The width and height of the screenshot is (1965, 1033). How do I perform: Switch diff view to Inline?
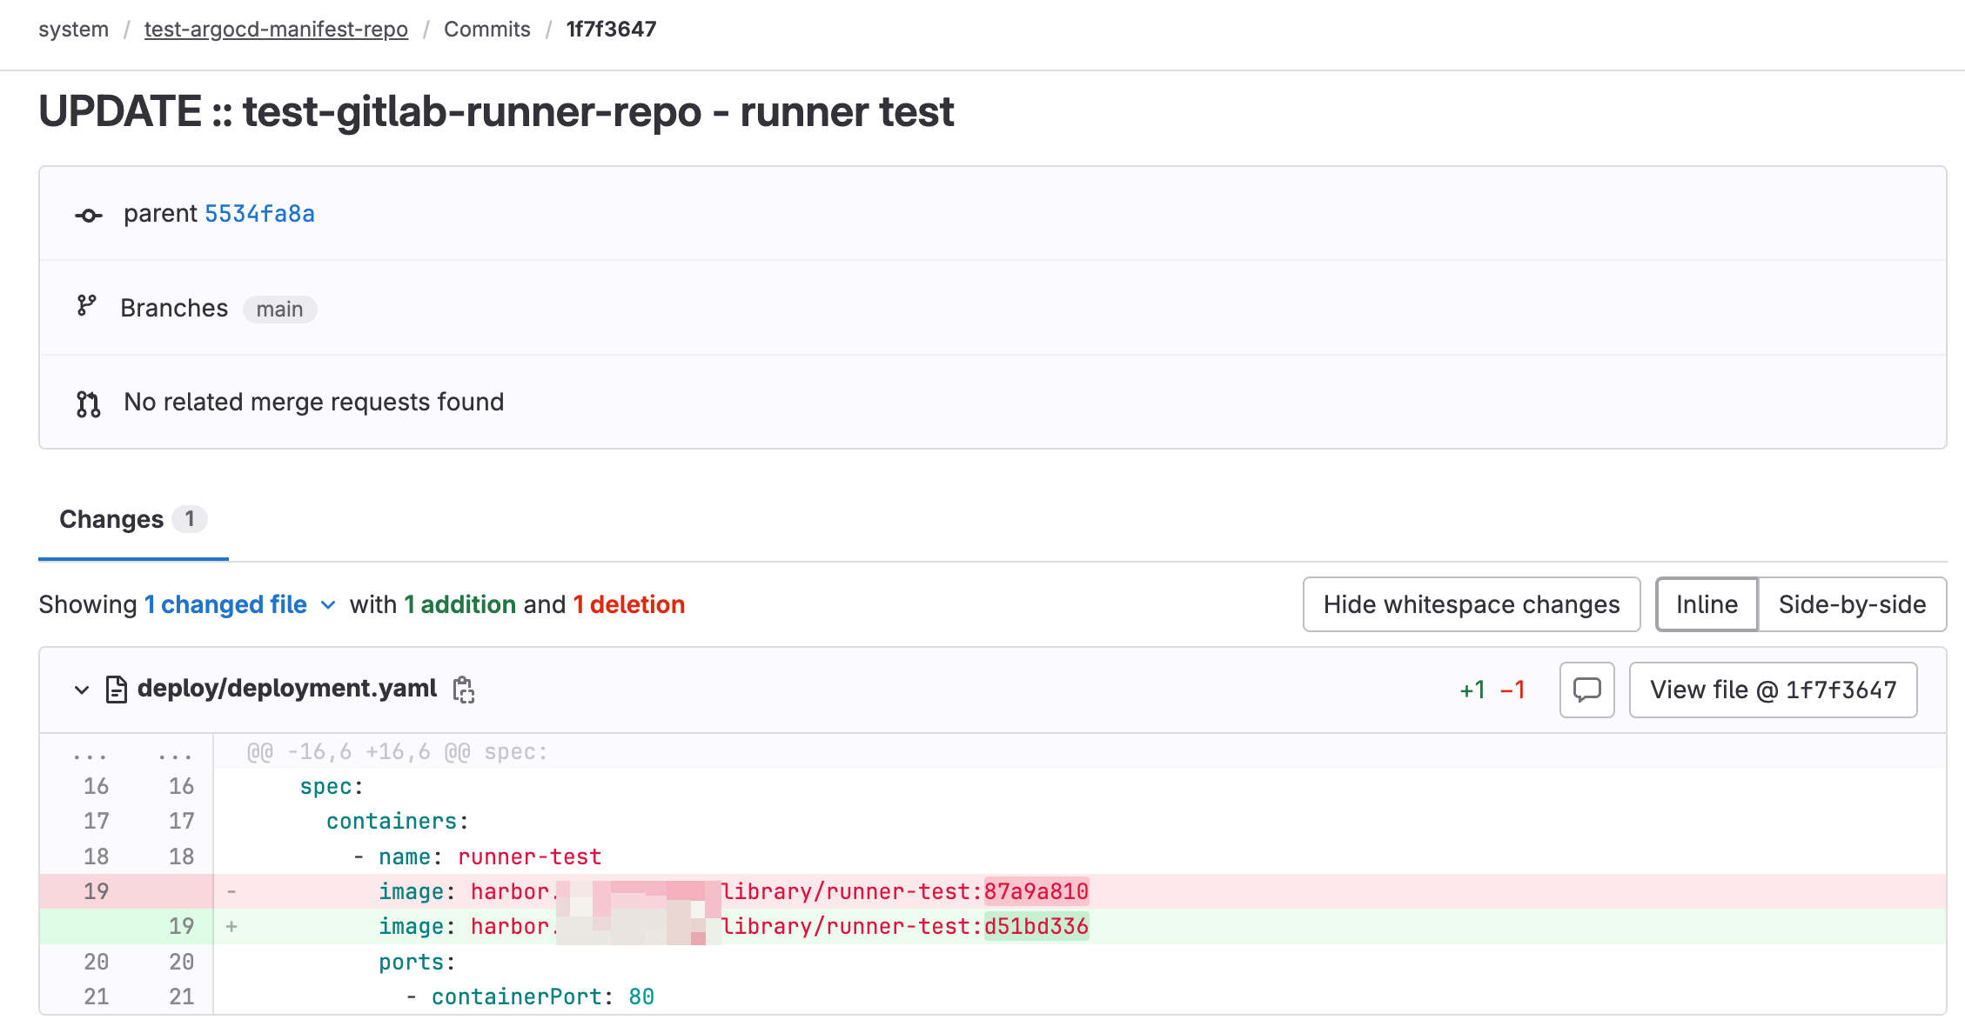1706,604
